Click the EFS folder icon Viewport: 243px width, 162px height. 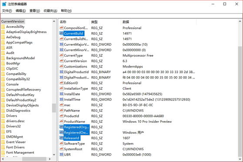click(x=3, y=132)
